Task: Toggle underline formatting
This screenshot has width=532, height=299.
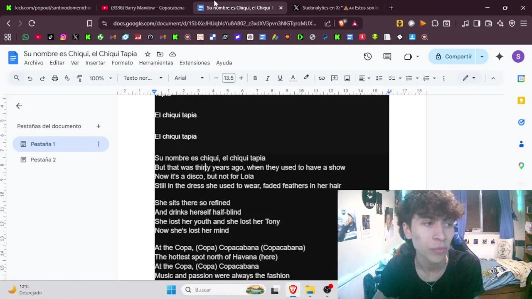Action: coord(280,78)
